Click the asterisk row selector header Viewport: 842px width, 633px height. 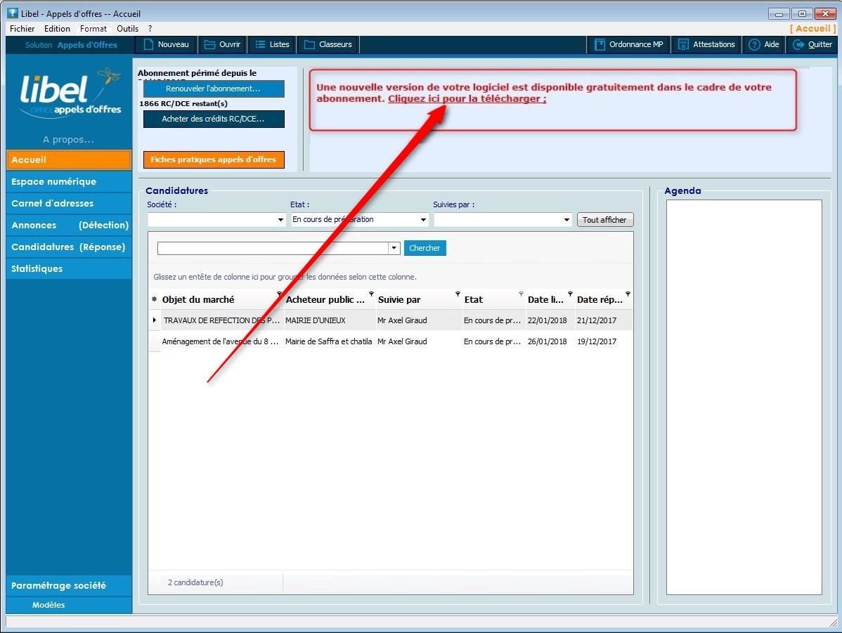[154, 299]
